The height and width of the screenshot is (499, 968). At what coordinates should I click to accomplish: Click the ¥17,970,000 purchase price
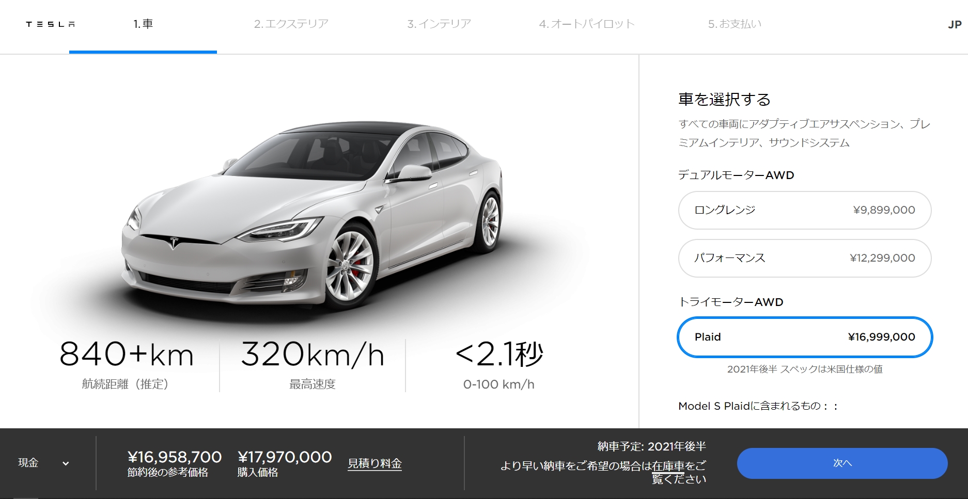click(285, 457)
